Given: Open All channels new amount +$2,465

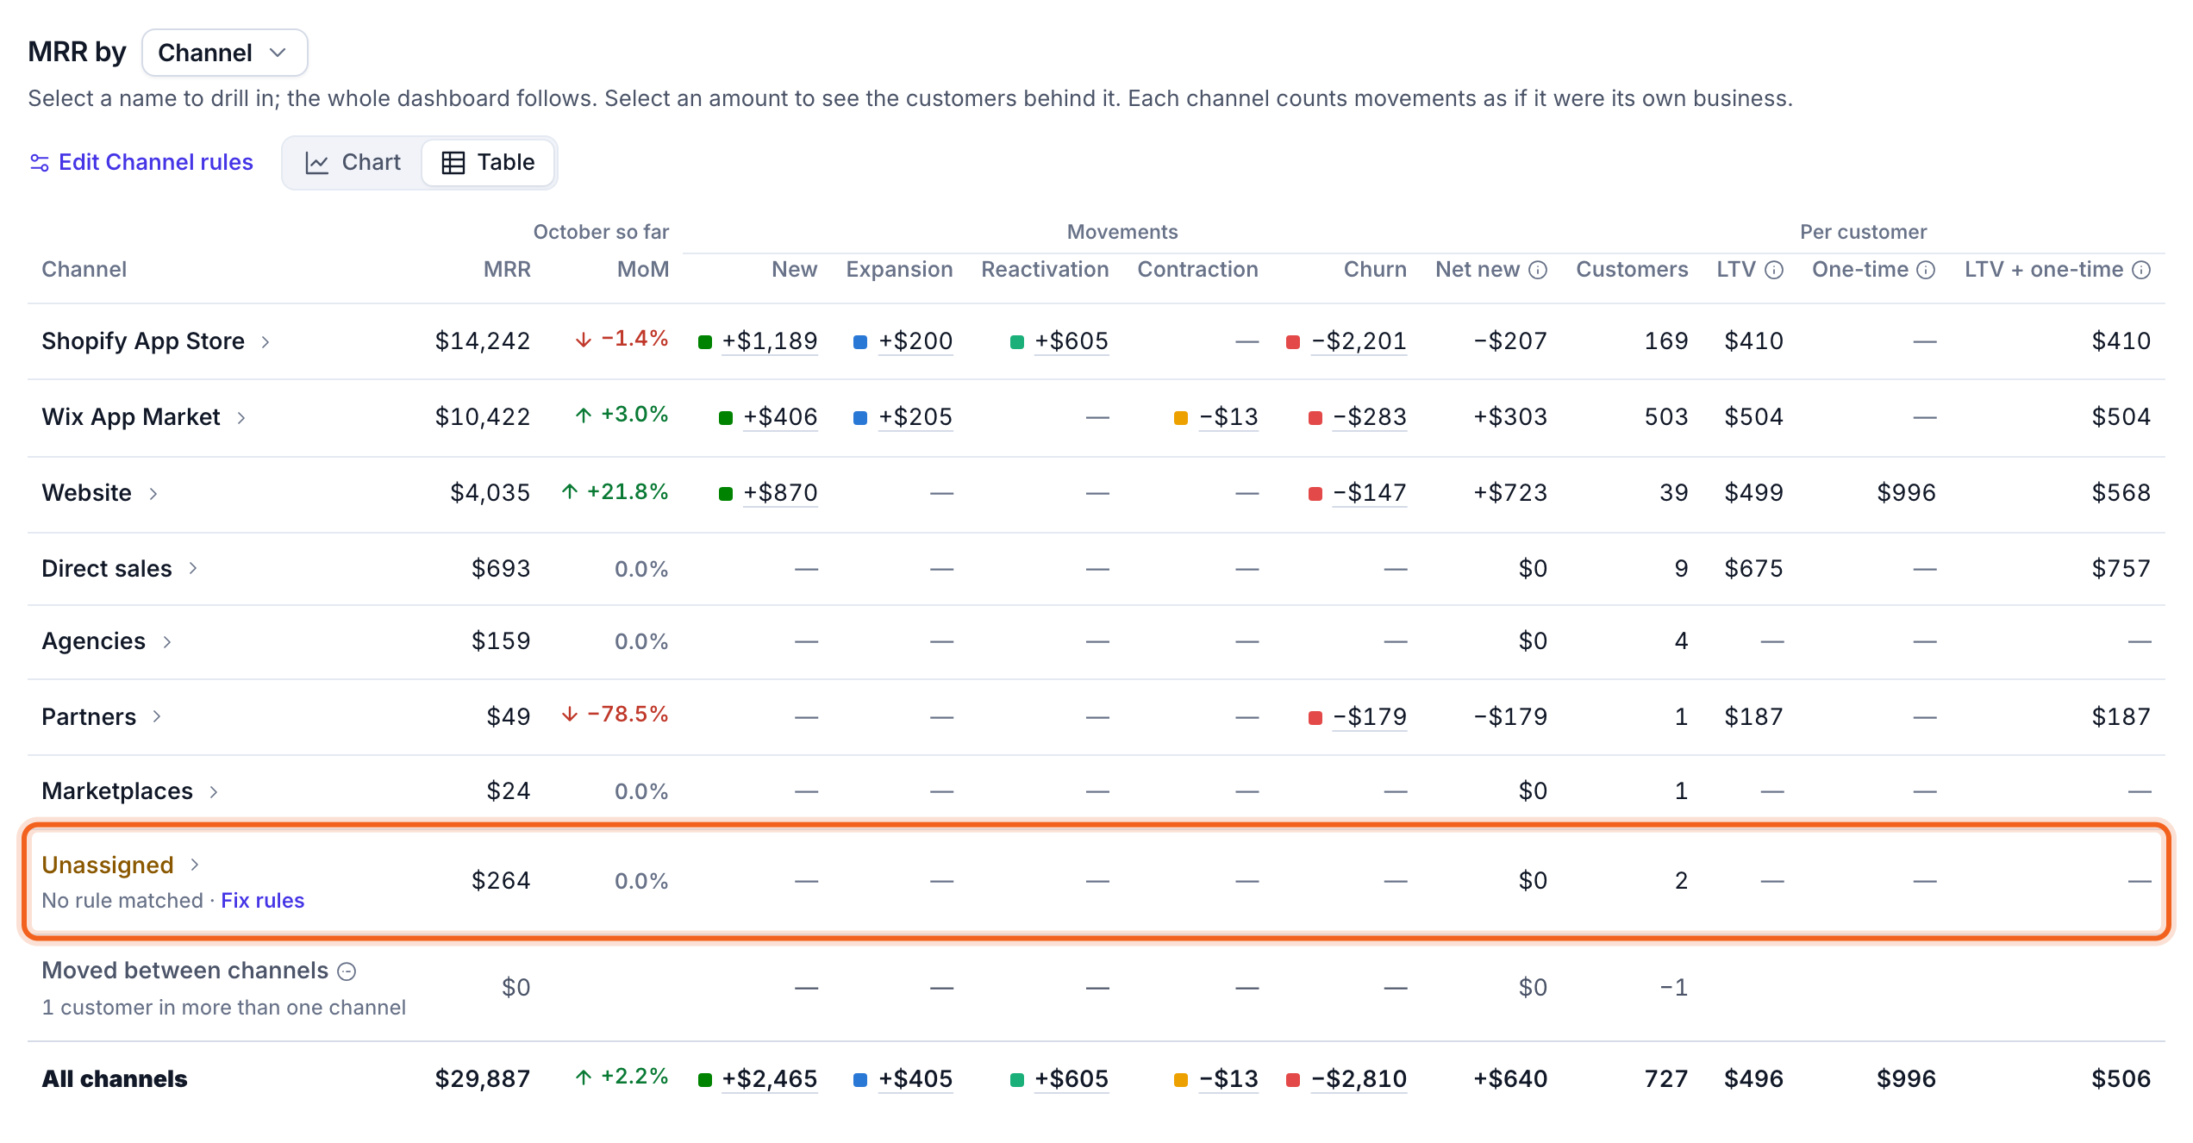Looking at the screenshot, I should click(770, 1079).
